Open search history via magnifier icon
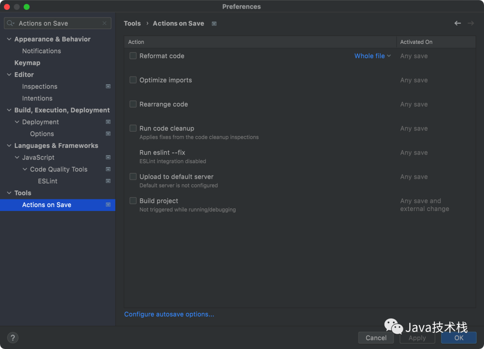Screen dimensions: 484x349 (10, 23)
